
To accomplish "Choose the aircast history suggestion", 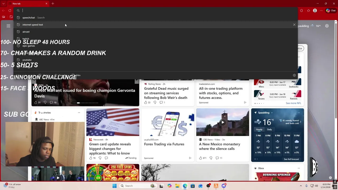I will [156, 32].
